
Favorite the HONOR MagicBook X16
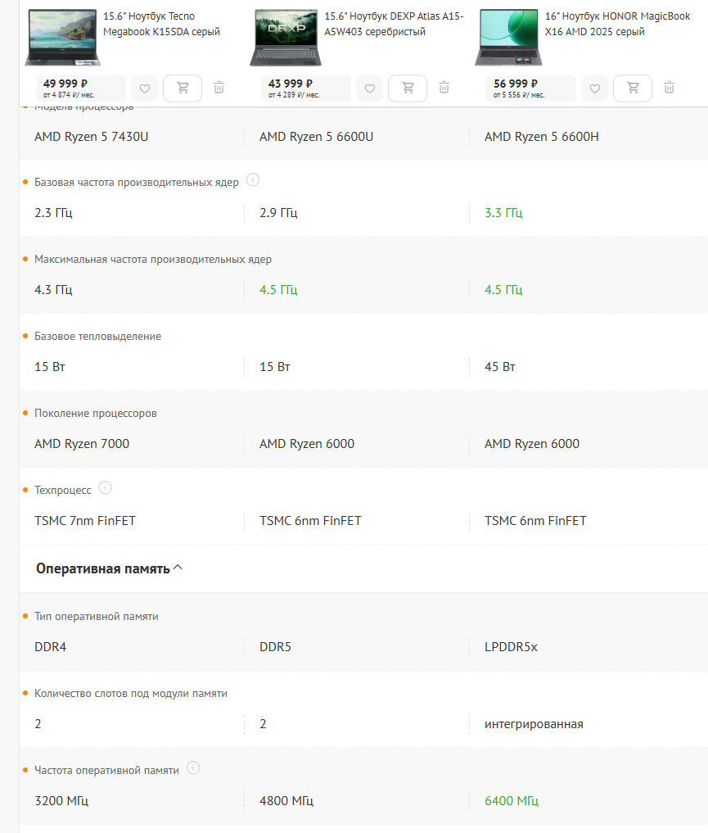click(594, 88)
